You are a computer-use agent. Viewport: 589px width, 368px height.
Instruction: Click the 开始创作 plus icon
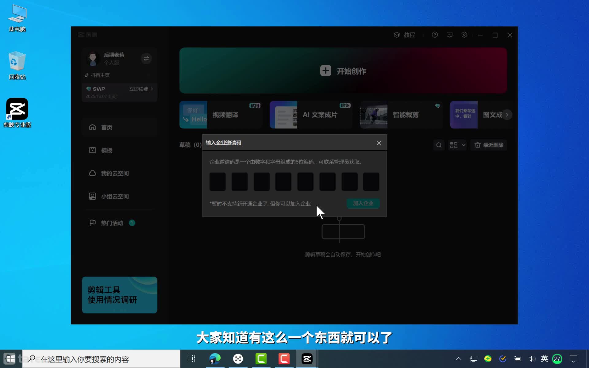pos(325,71)
